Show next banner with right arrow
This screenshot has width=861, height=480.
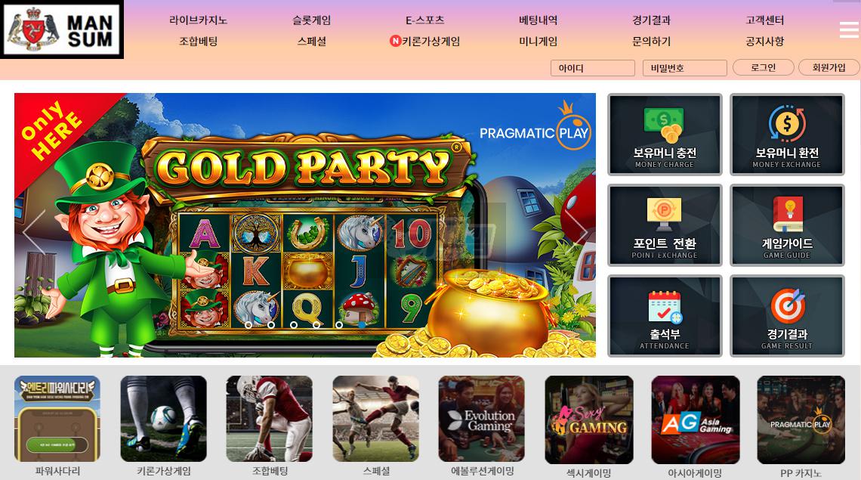576,229
